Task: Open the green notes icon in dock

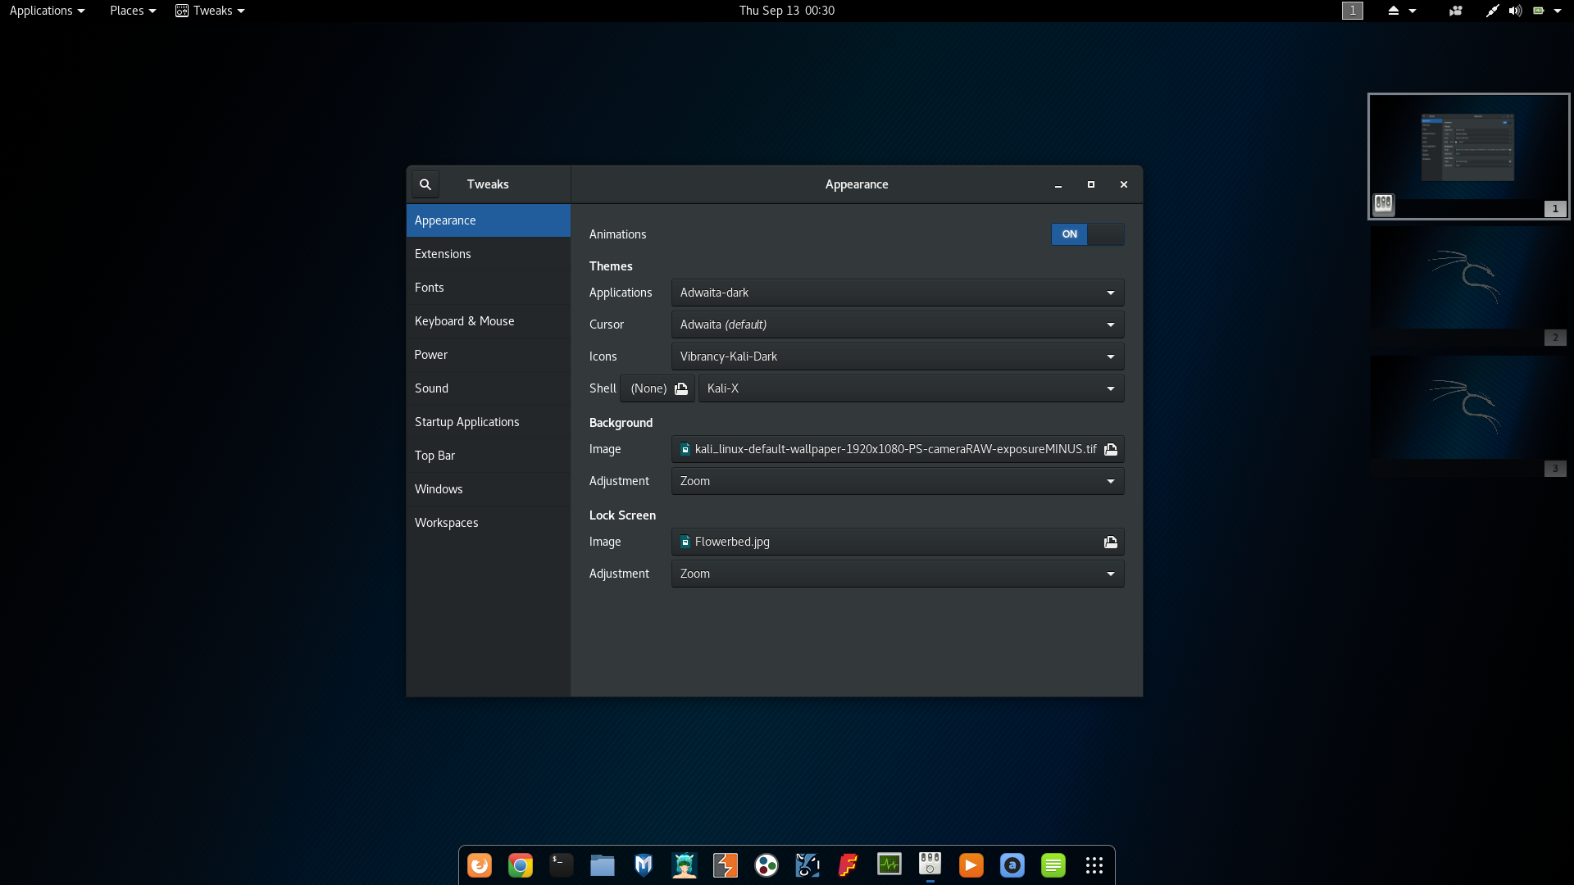Action: pos(1053,865)
